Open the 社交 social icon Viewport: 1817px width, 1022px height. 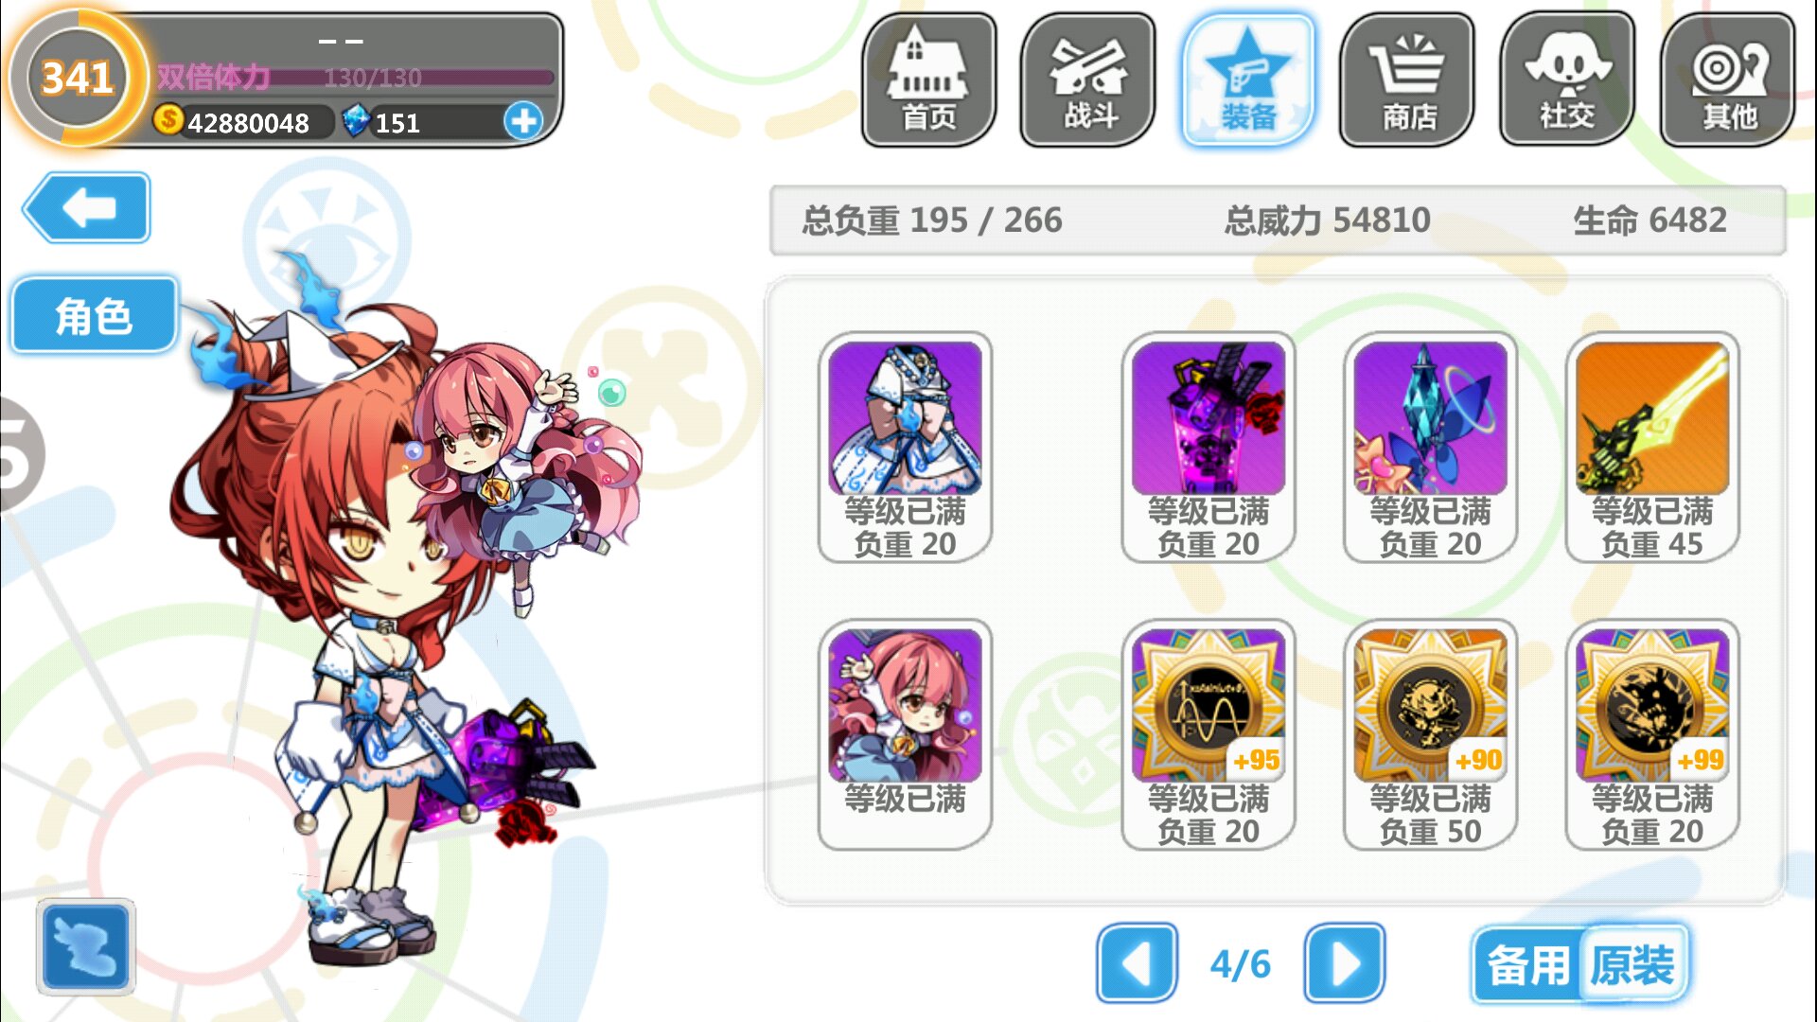(1567, 79)
